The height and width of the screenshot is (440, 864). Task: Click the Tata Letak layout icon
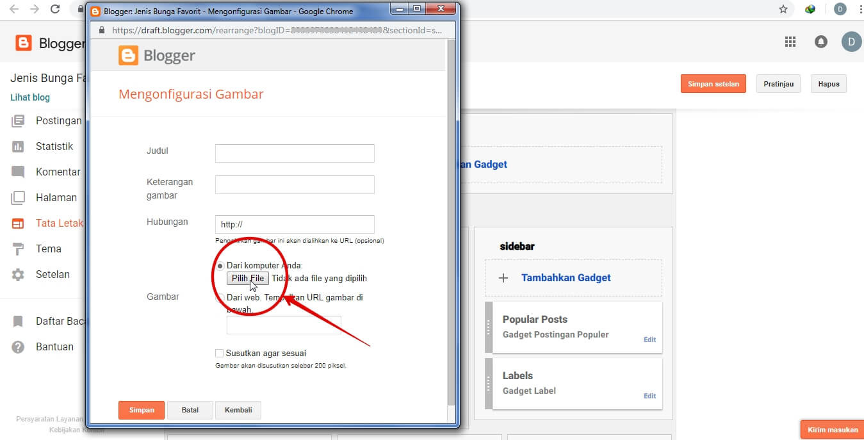pyautogui.click(x=18, y=223)
